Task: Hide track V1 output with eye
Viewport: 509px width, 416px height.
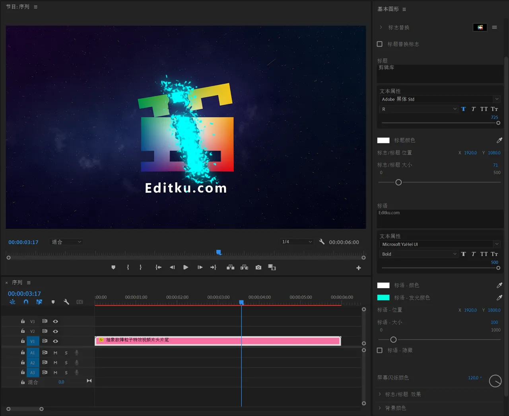Action: coord(56,341)
